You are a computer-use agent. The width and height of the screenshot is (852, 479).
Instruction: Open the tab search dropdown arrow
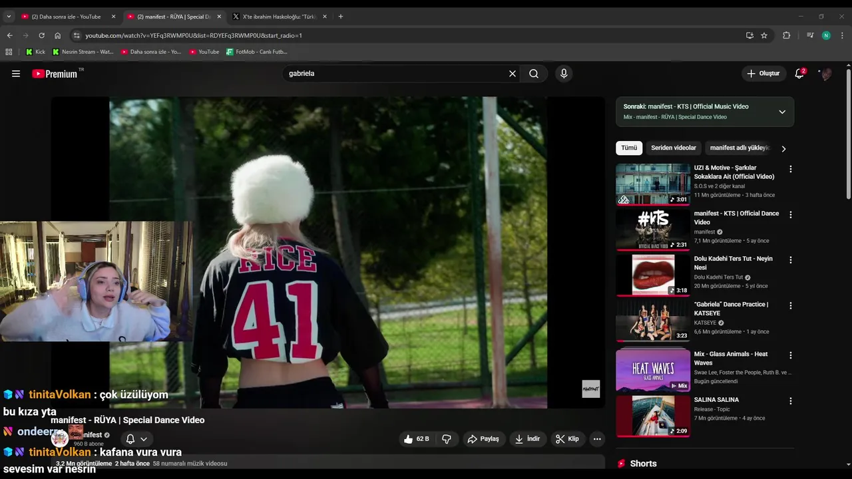9,16
